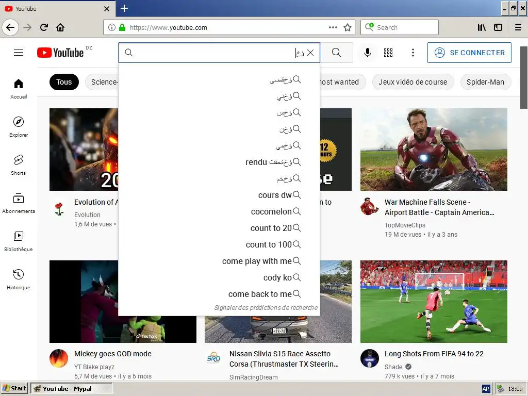The width and height of the screenshot is (528, 396).
Task: Click the page vertical scrollbar thumb
Action: (524, 77)
